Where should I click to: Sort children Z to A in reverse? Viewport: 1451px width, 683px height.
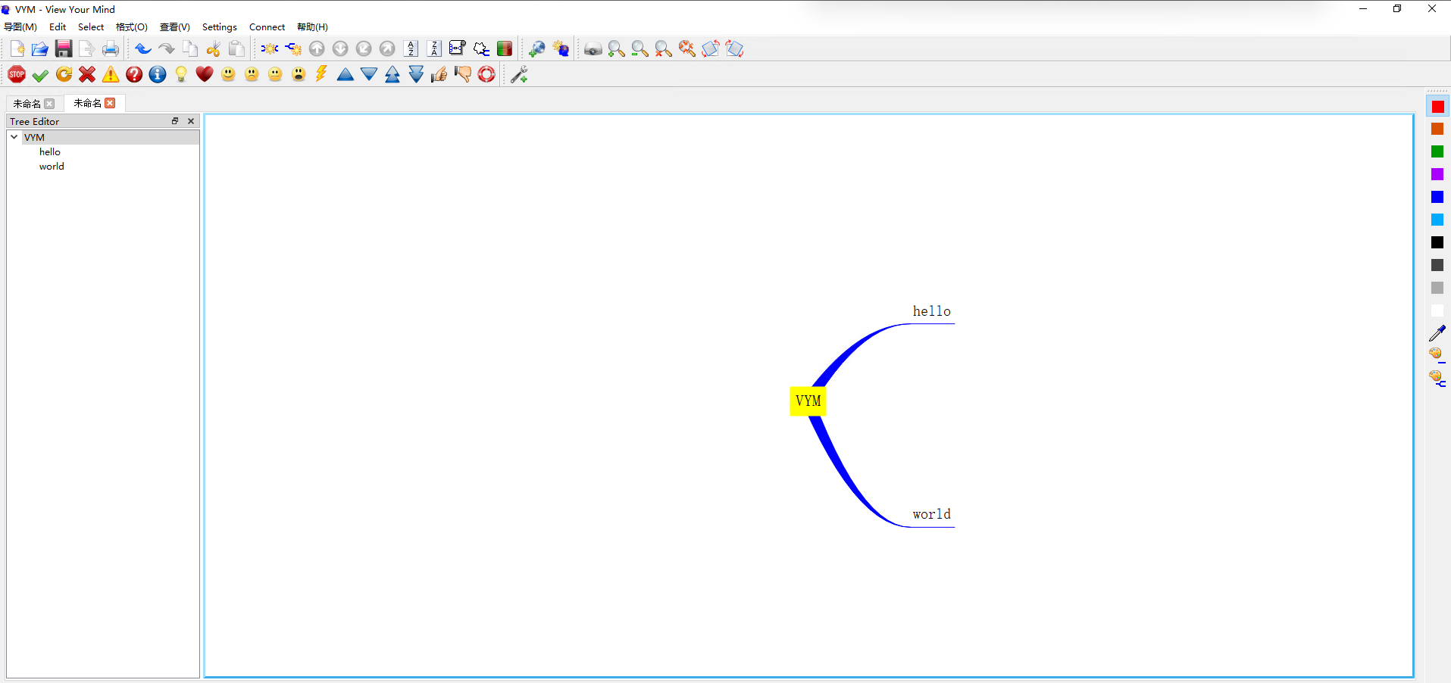(434, 49)
